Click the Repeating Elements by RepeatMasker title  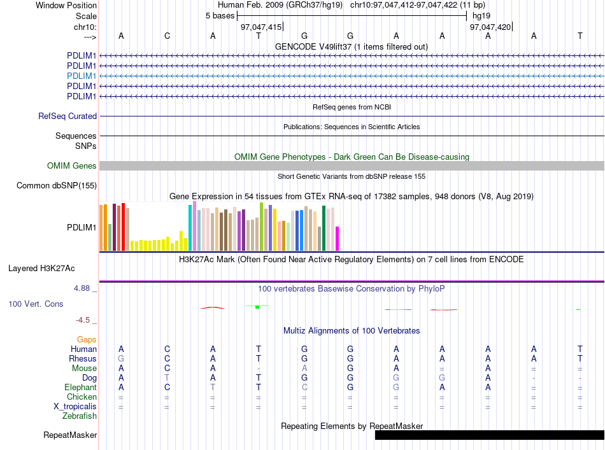pos(352,426)
